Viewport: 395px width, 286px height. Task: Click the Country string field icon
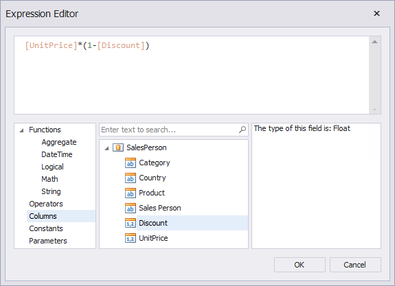pyautogui.click(x=131, y=178)
